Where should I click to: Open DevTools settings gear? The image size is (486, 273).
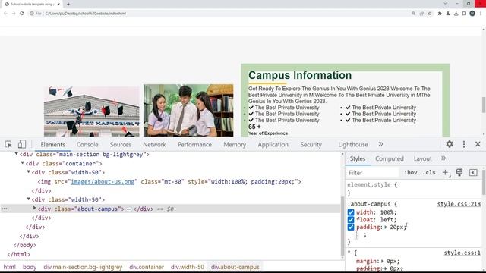(x=449, y=144)
